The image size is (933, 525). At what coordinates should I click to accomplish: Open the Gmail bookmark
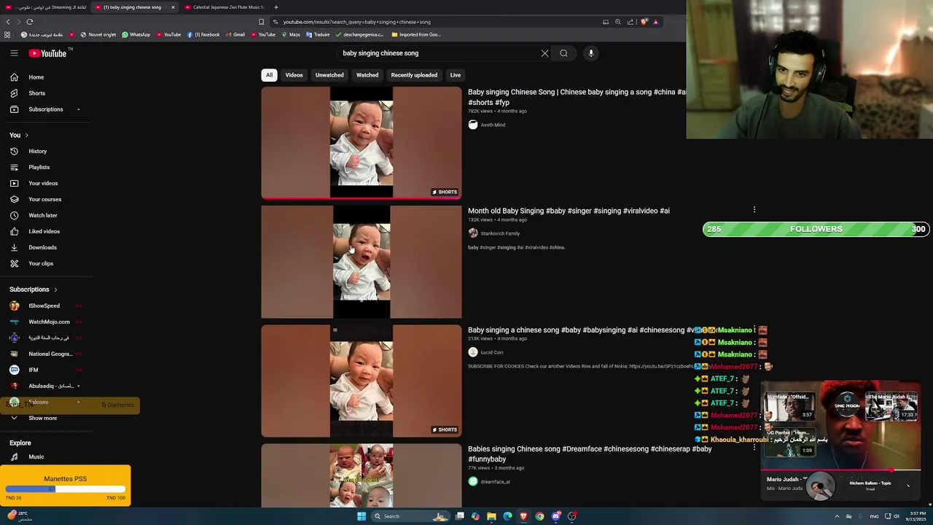click(235, 34)
